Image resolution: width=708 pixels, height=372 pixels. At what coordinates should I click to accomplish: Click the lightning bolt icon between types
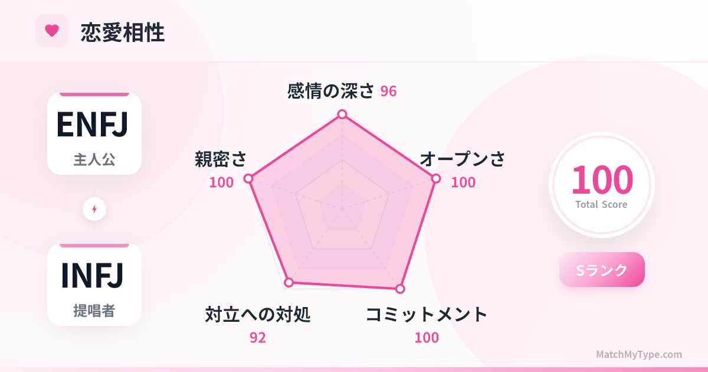coord(94,209)
